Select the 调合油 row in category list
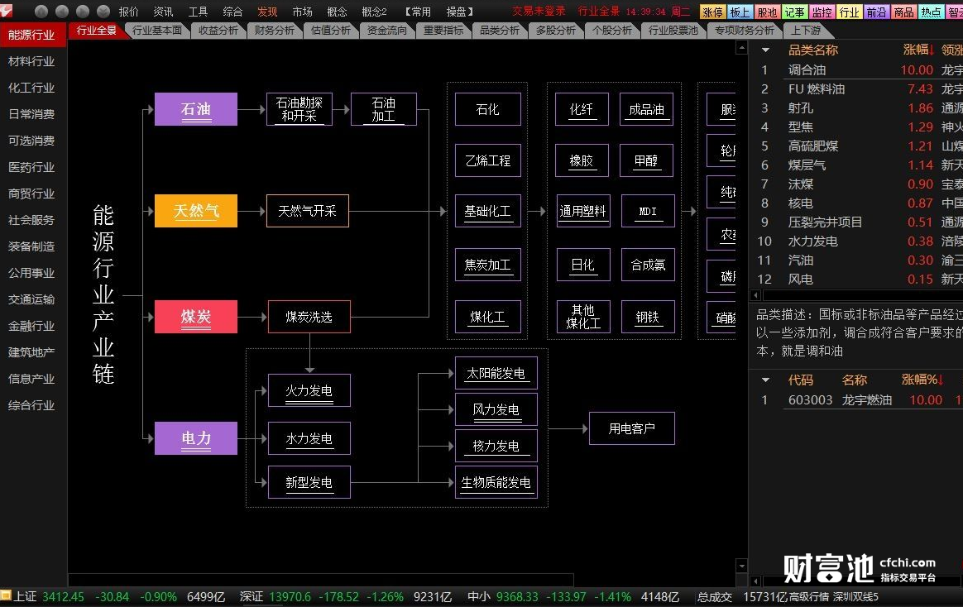Viewport: 963px width, 607px height. click(856, 70)
